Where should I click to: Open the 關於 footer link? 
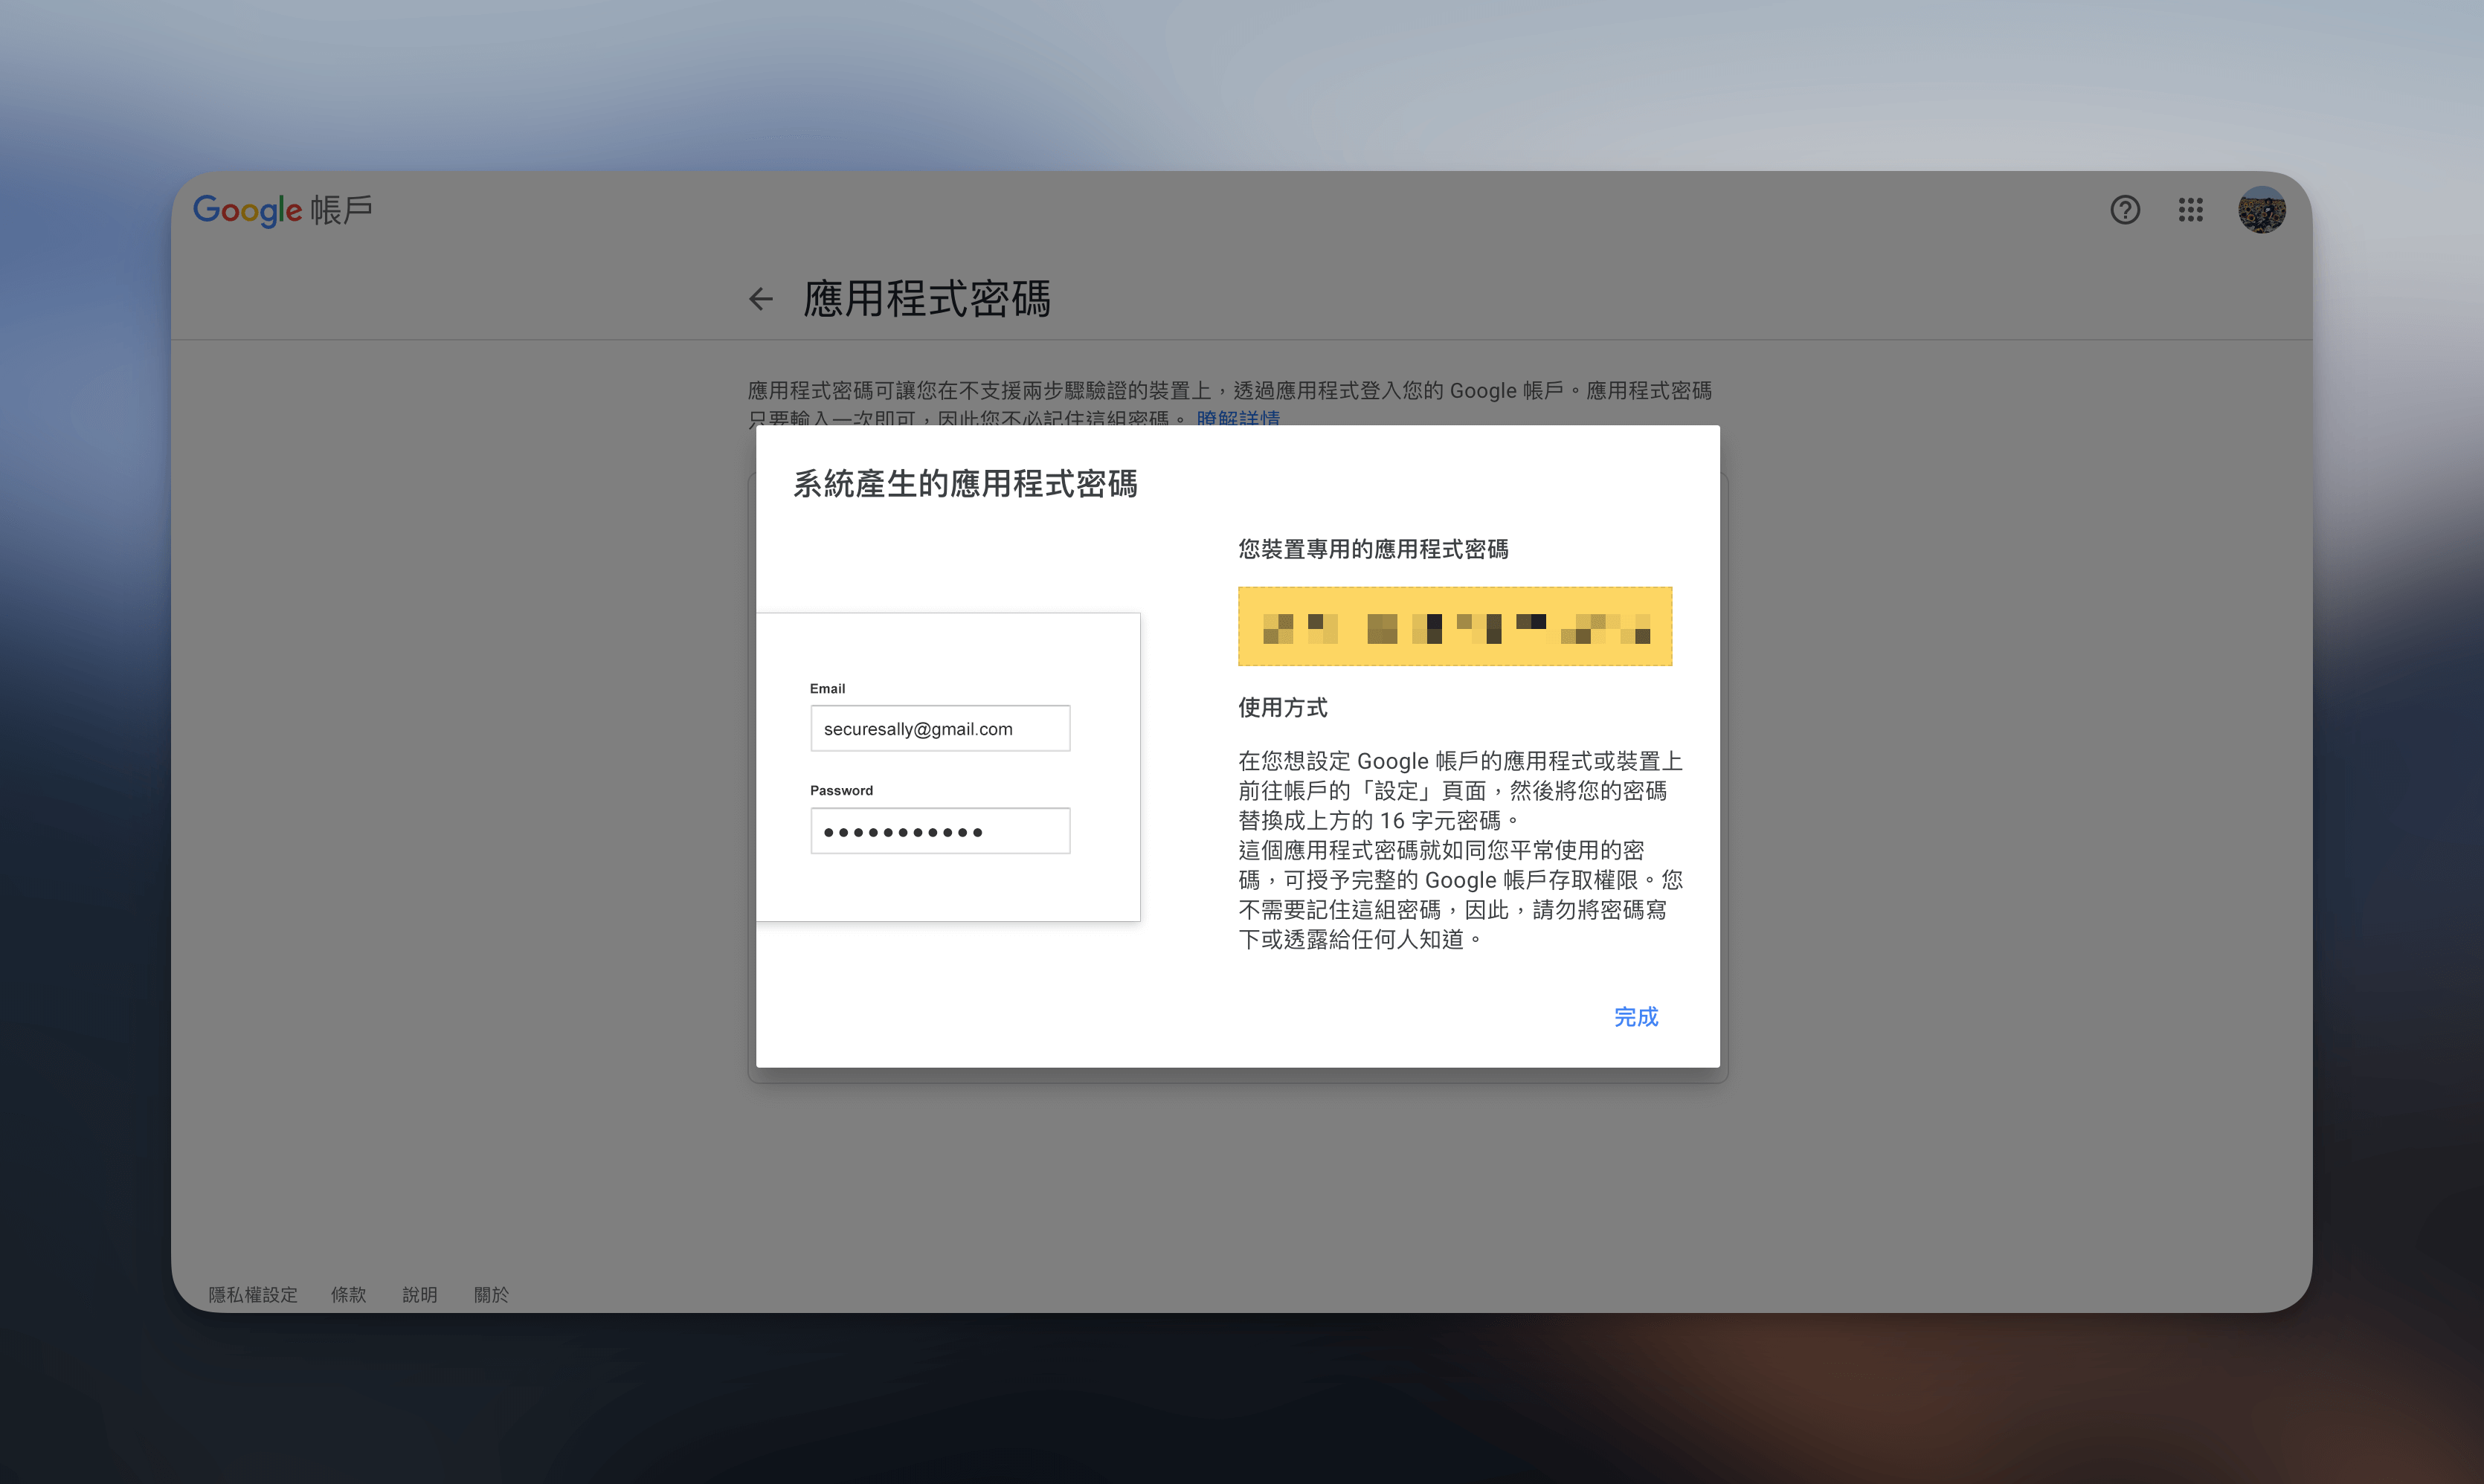tap(491, 1295)
